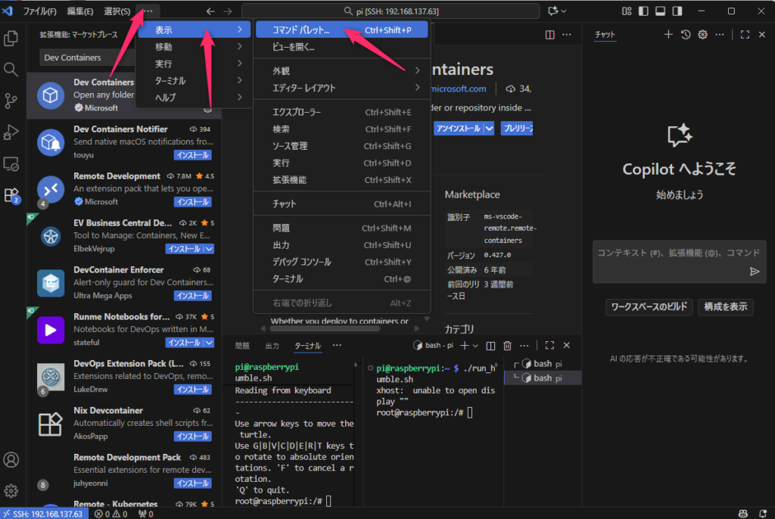
Task: Kill terminal using the trash icon
Action: coord(507,346)
